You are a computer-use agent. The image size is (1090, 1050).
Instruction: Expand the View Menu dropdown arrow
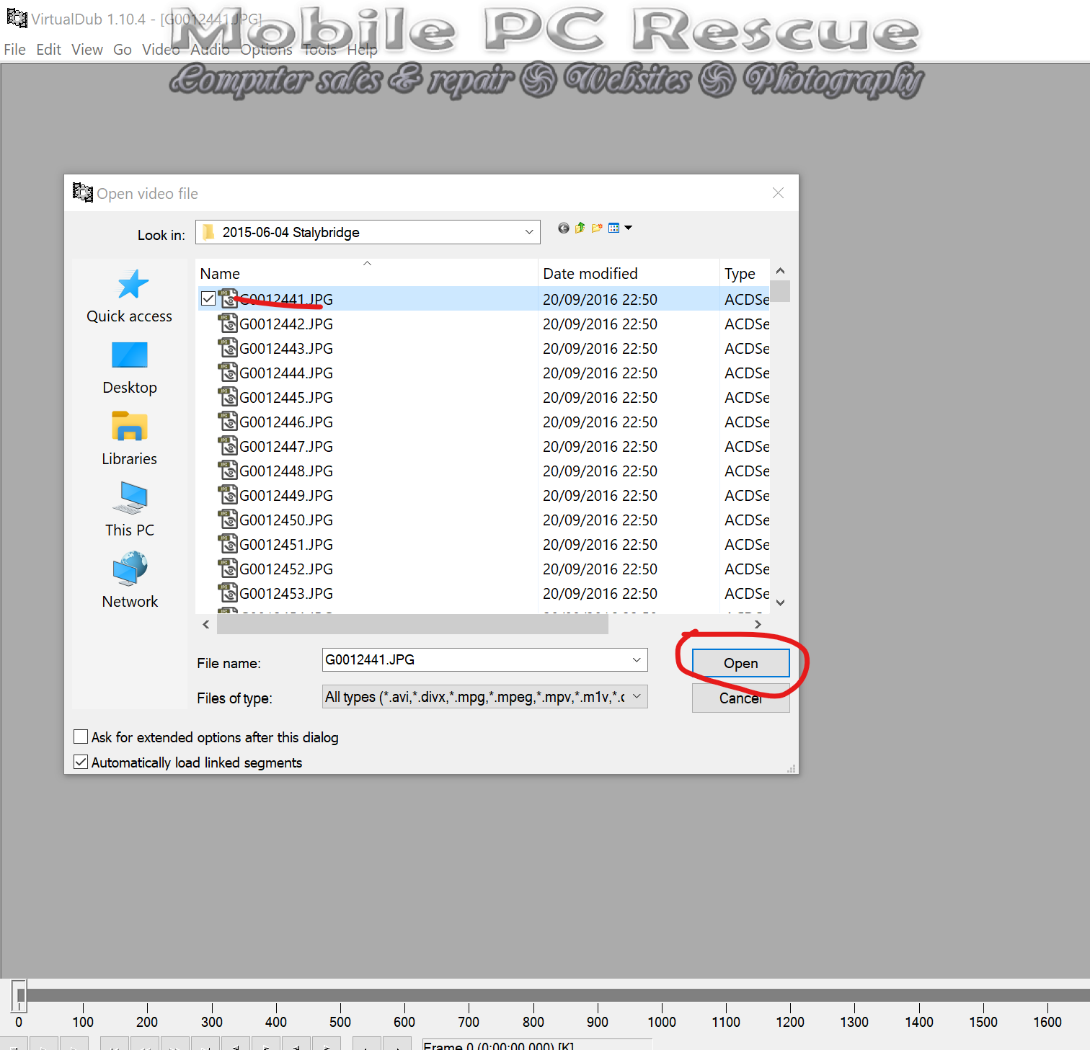628,228
